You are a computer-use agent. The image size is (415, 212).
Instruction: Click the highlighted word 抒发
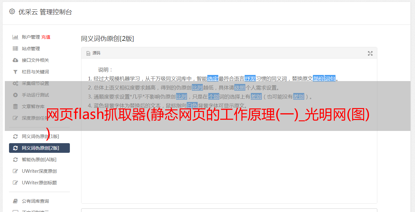pyautogui.click(x=250, y=78)
